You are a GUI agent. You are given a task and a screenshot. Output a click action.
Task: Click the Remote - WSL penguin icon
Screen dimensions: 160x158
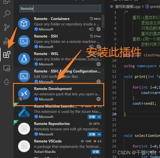coord(24,59)
